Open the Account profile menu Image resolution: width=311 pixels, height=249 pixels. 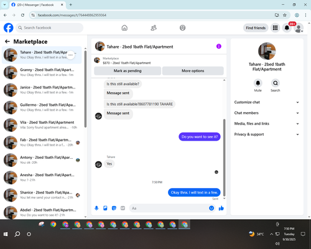299,28
